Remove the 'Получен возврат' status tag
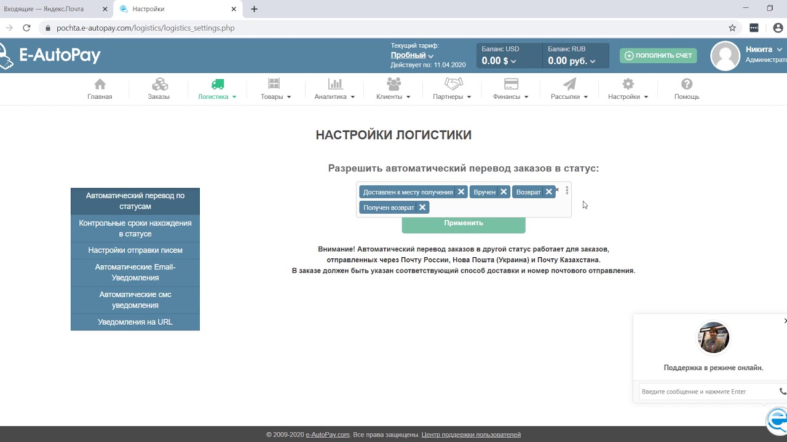Screen dimensions: 787x442 point(422,207)
